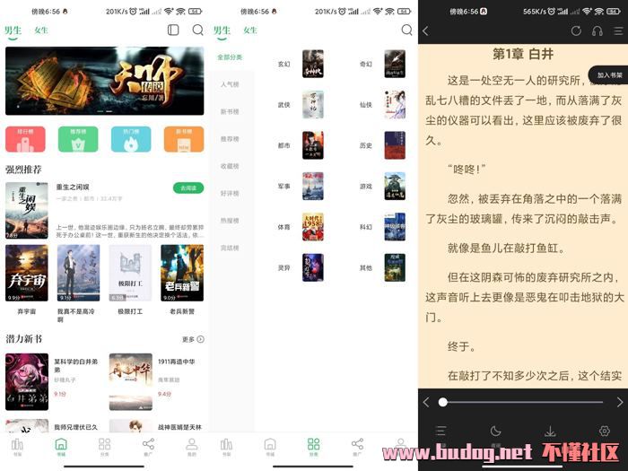Choose 收藏榜 in the category sidebar
Image resolution: width=628 pixels, height=471 pixels.
(x=230, y=166)
